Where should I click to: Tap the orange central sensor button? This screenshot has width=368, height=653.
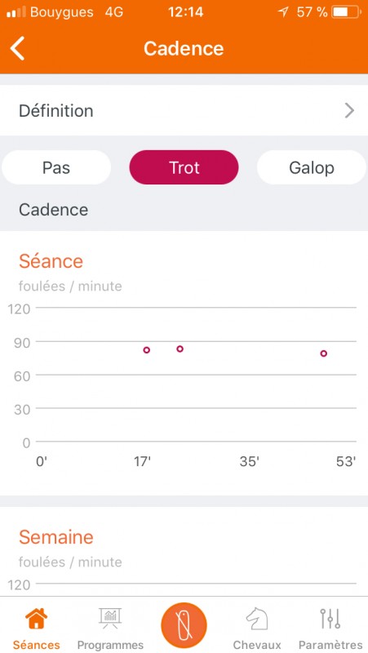coord(184,625)
